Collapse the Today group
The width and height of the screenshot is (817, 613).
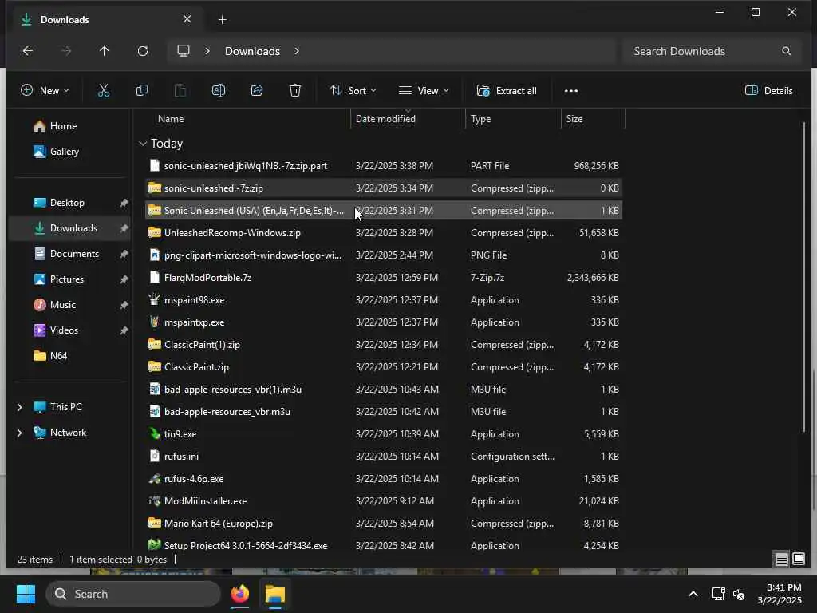(x=143, y=144)
